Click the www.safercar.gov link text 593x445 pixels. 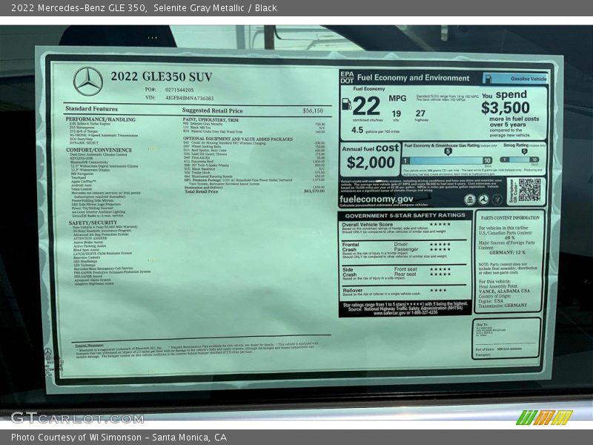click(390, 313)
